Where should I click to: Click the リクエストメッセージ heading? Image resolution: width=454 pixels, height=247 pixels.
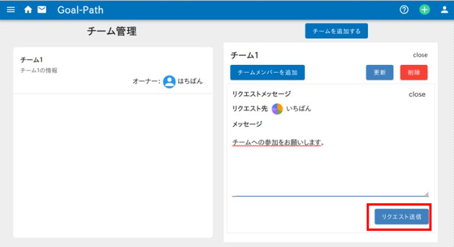click(261, 94)
